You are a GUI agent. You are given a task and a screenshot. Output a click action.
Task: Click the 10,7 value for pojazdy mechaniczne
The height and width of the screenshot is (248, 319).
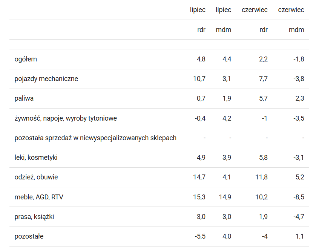pos(199,79)
